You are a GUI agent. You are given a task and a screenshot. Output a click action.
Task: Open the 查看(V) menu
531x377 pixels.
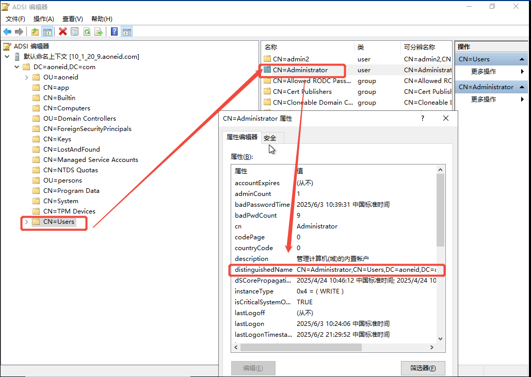click(72, 19)
